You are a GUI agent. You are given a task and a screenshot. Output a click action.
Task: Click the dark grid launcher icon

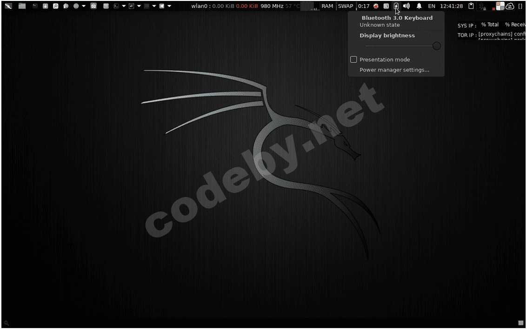147,6
